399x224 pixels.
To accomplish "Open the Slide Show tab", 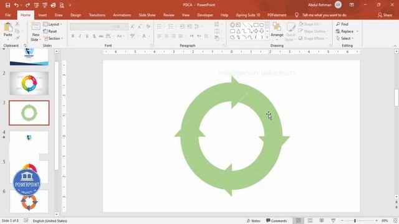I will pyautogui.click(x=147, y=15).
